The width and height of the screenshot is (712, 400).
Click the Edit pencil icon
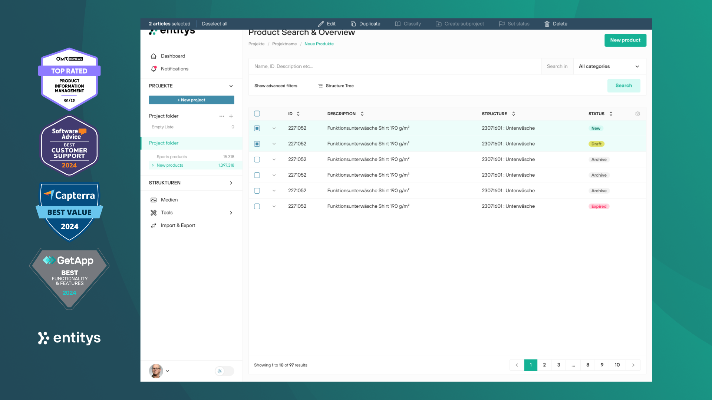[321, 24]
